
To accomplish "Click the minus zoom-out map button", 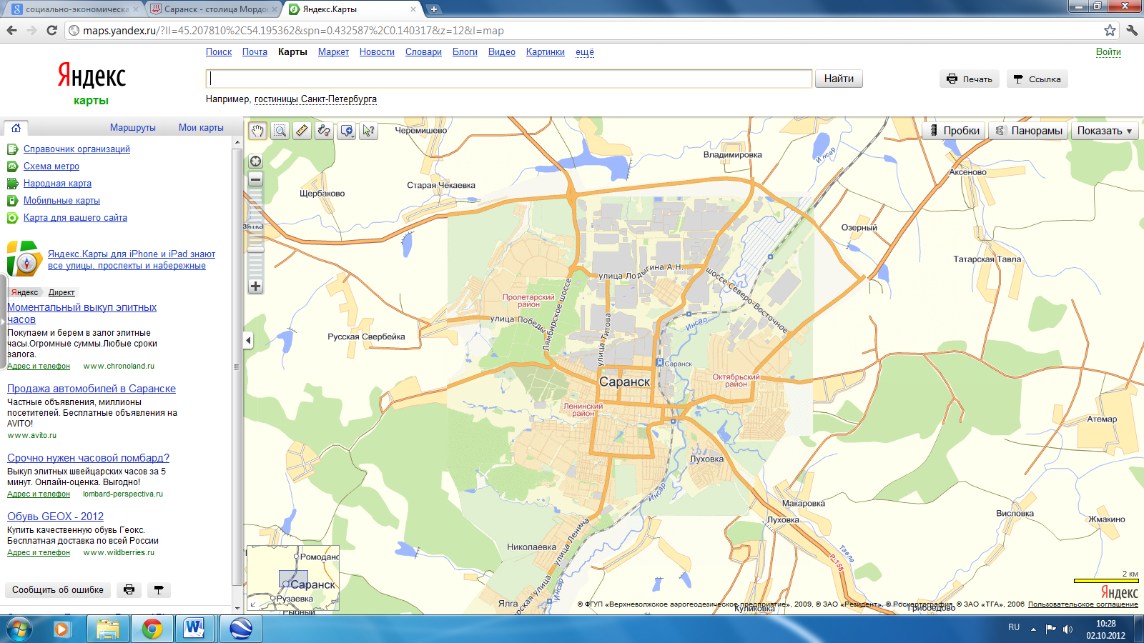I will point(255,179).
